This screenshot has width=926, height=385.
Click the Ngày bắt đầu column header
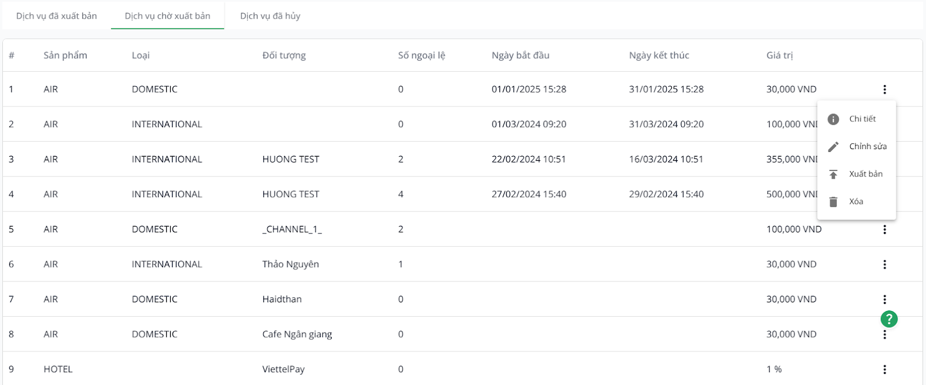[x=520, y=55]
